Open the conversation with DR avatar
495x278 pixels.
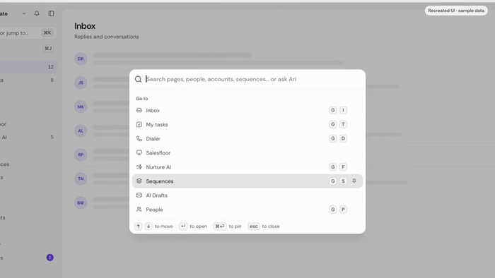(x=81, y=59)
